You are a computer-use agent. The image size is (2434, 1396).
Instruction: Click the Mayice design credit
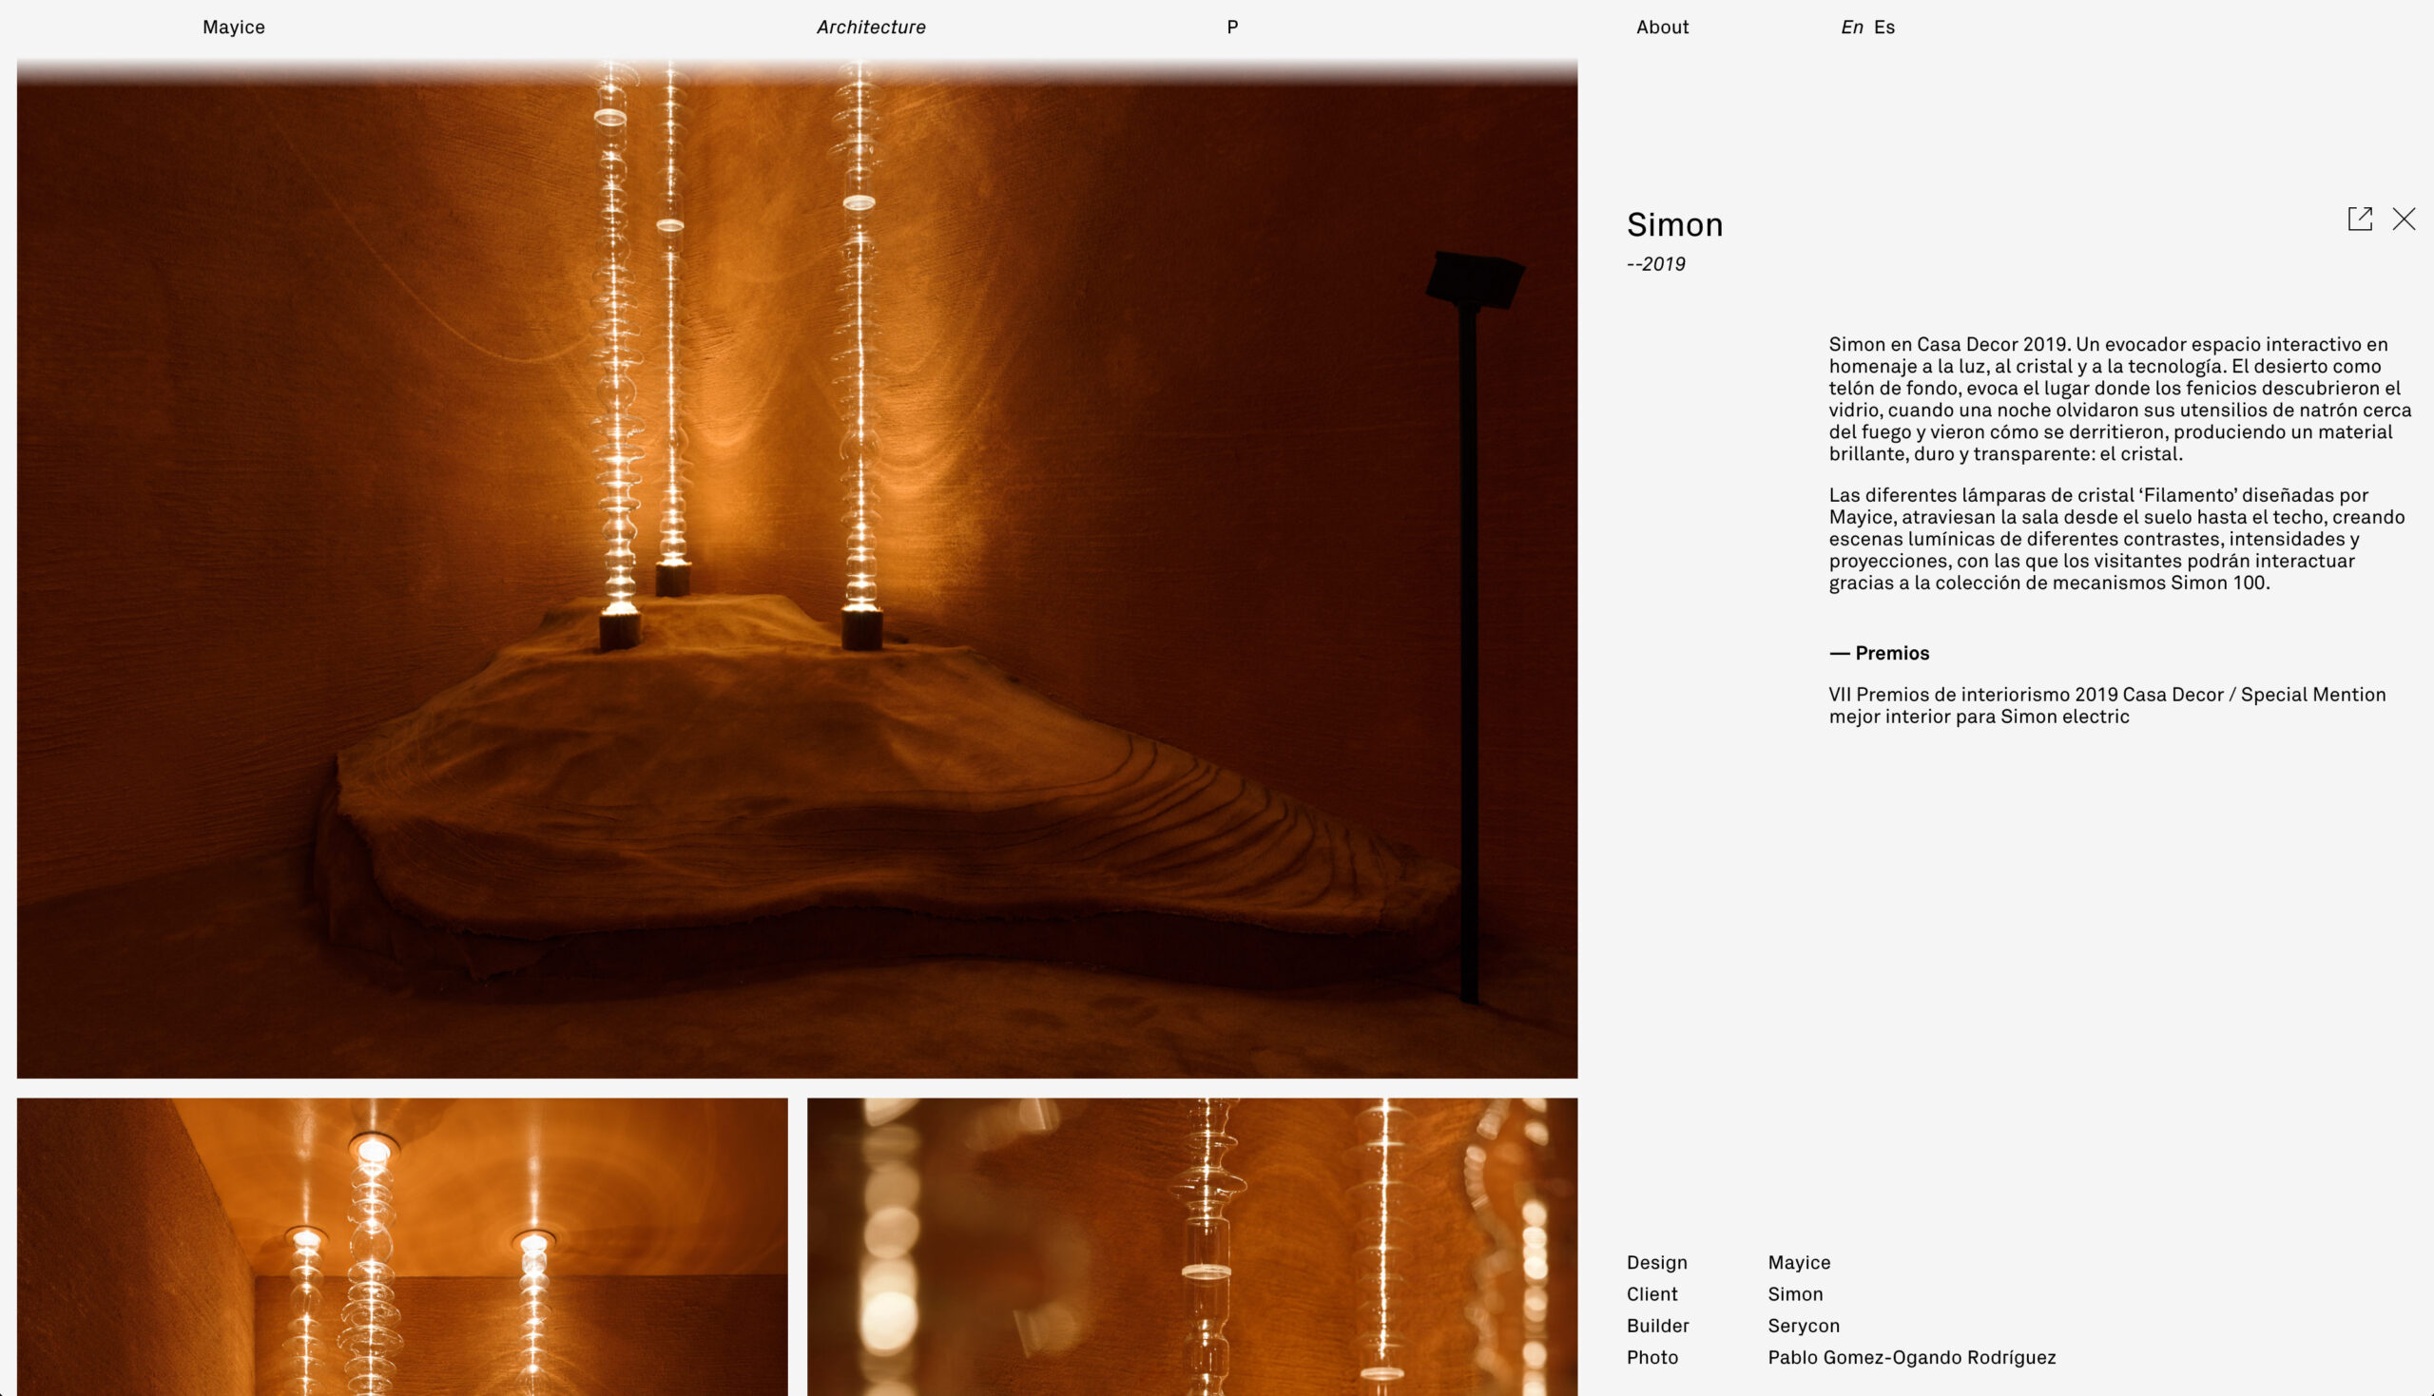[1799, 1263]
